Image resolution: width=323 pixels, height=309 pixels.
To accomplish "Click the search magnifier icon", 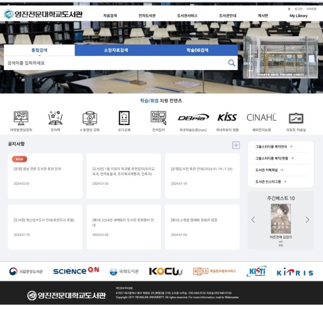I will 232,63.
